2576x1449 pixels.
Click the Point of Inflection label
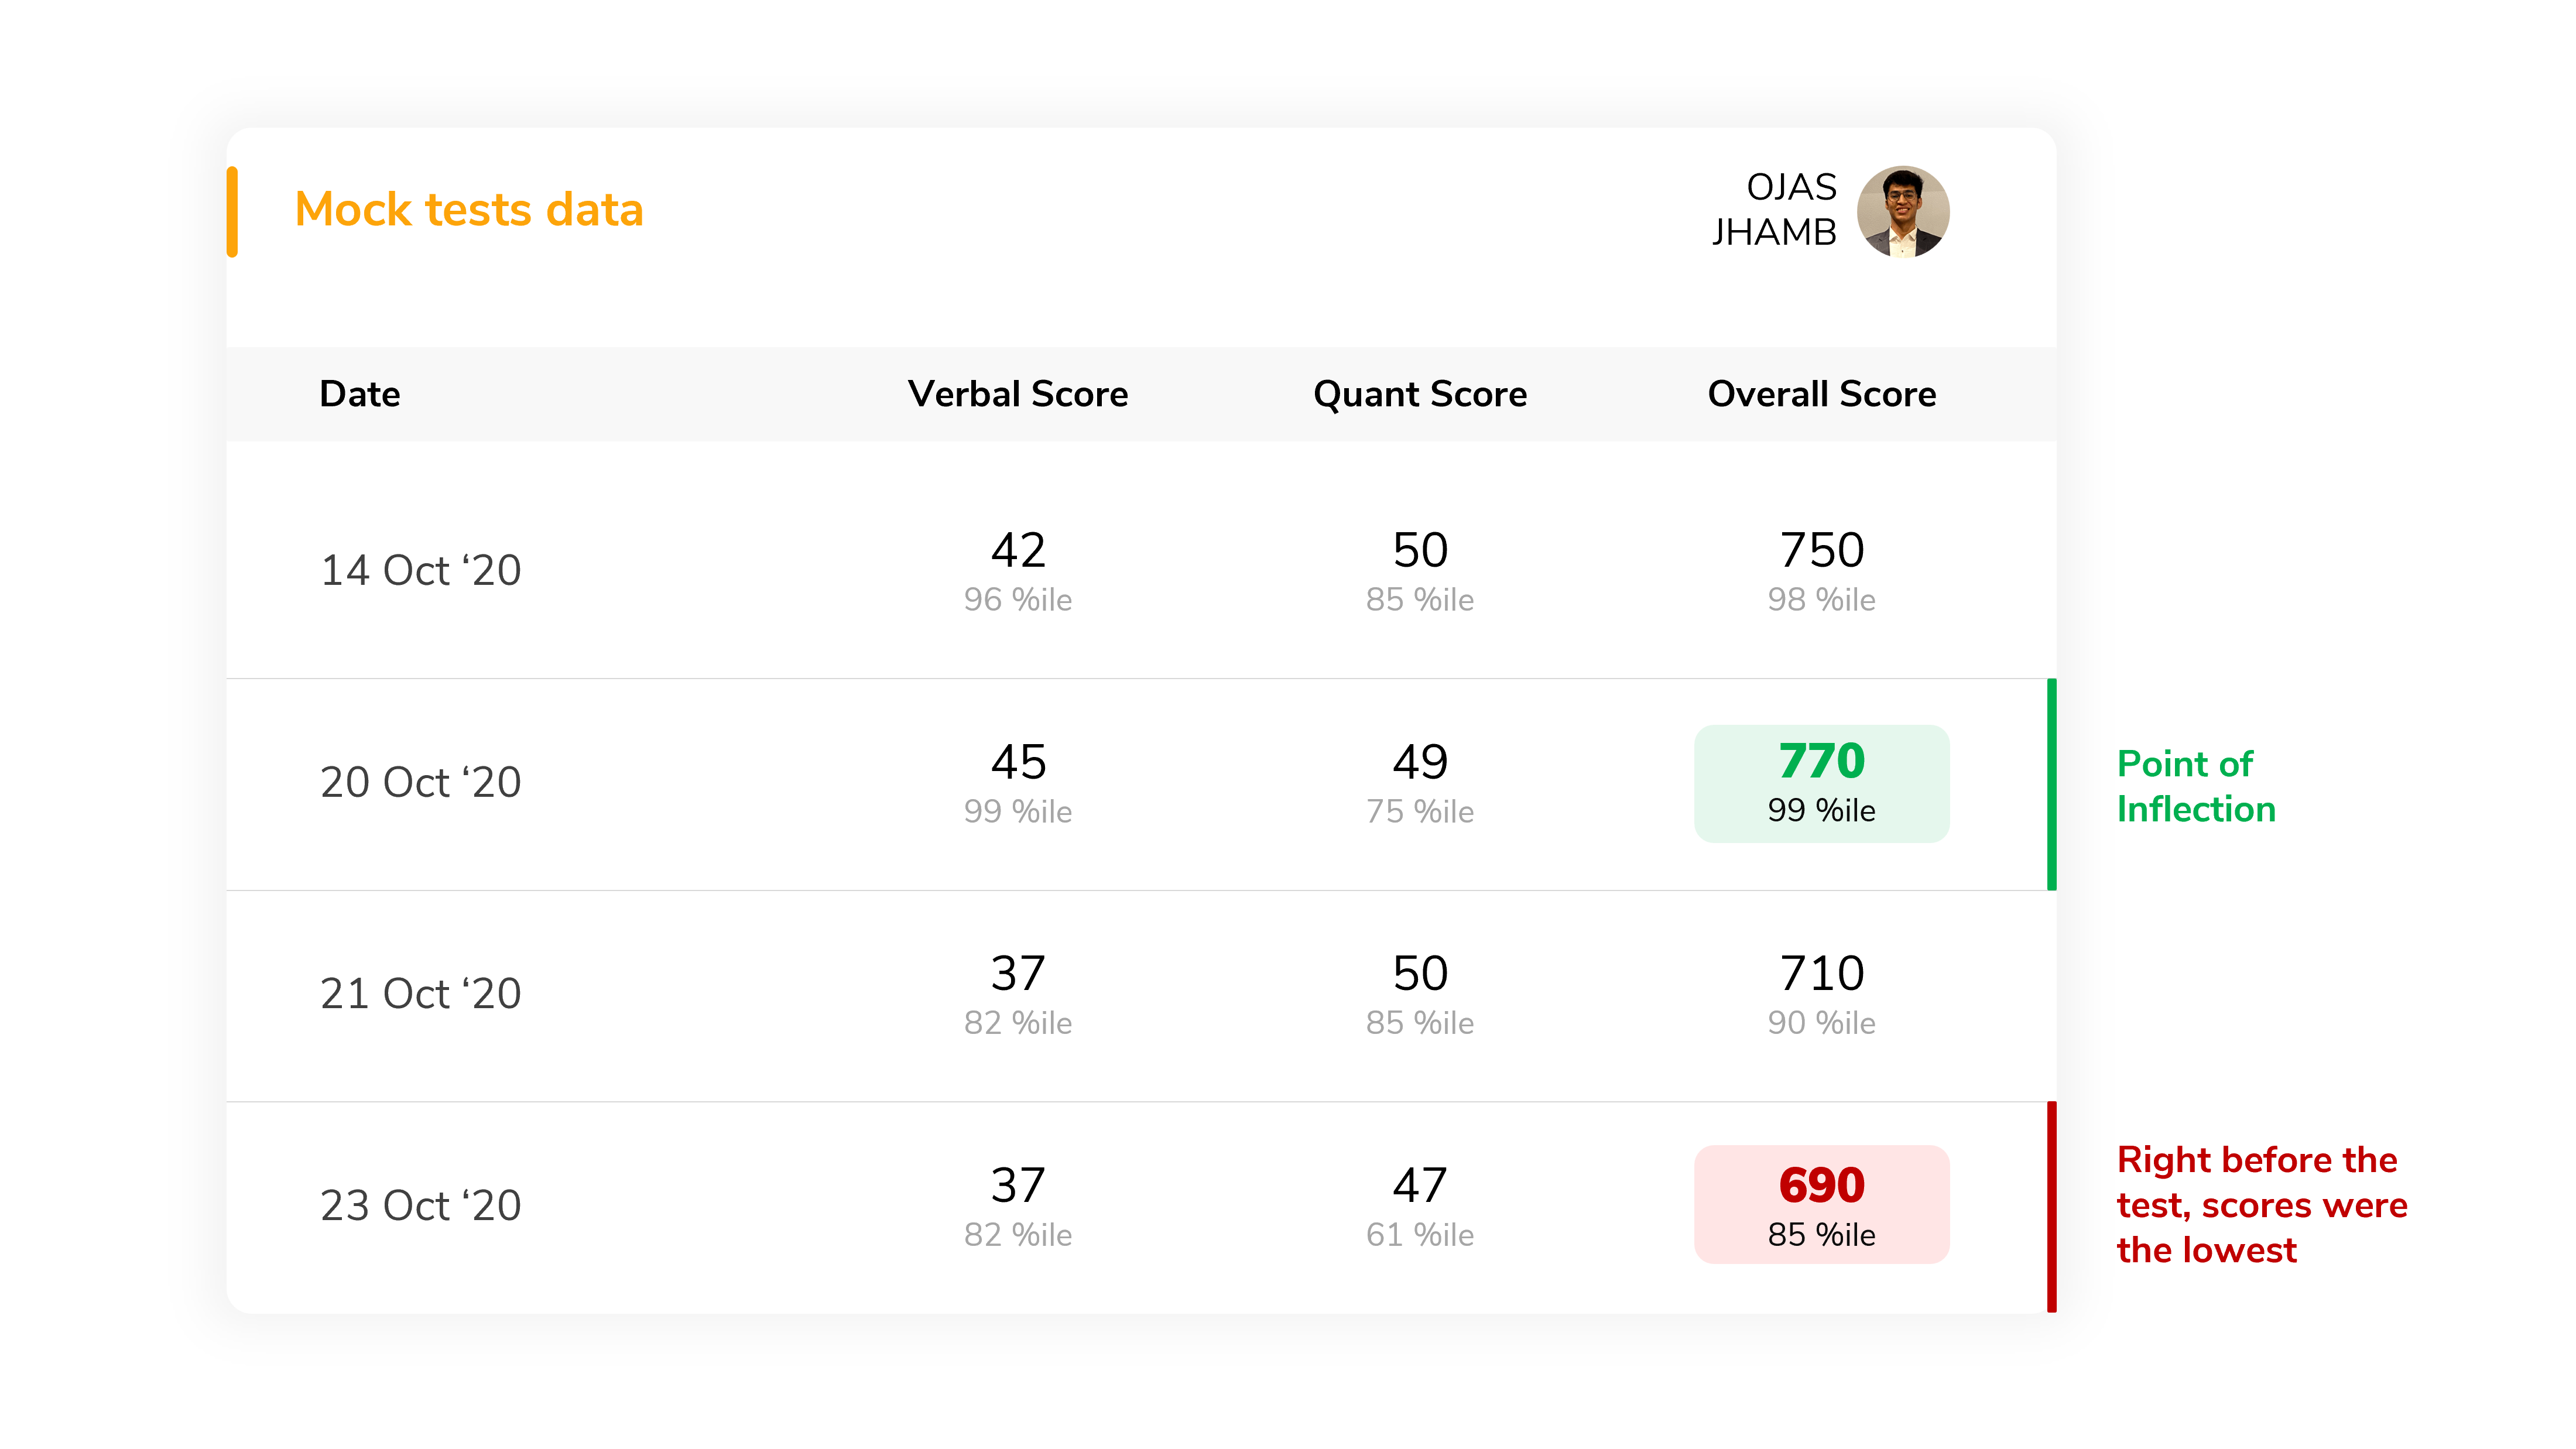tap(2196, 786)
